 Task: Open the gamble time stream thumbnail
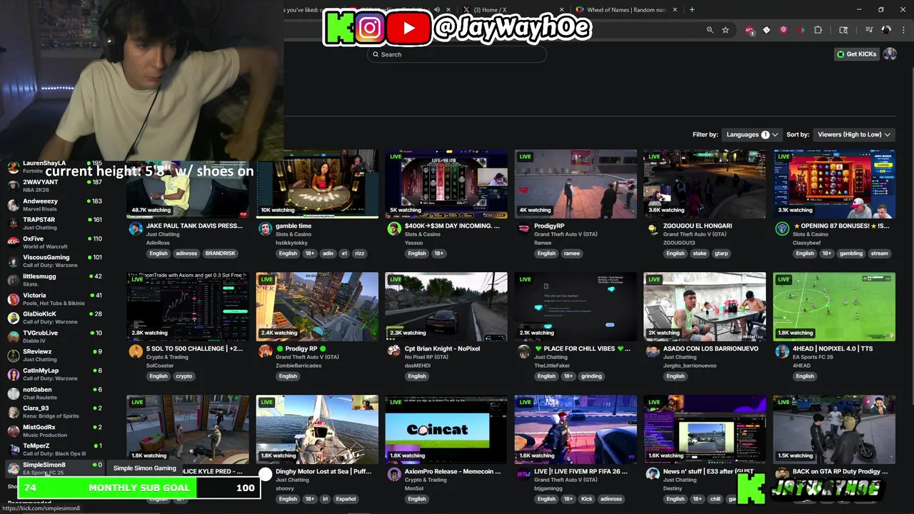pyautogui.click(x=317, y=183)
